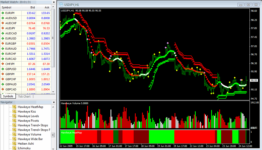This screenshot has width=262, height=150.
Task: Click the EURUSD arrow icon
Action: (3, 38)
